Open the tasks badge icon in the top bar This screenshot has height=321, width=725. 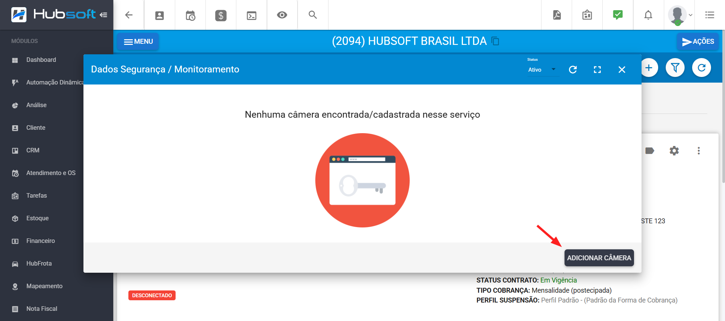pyautogui.click(x=587, y=15)
